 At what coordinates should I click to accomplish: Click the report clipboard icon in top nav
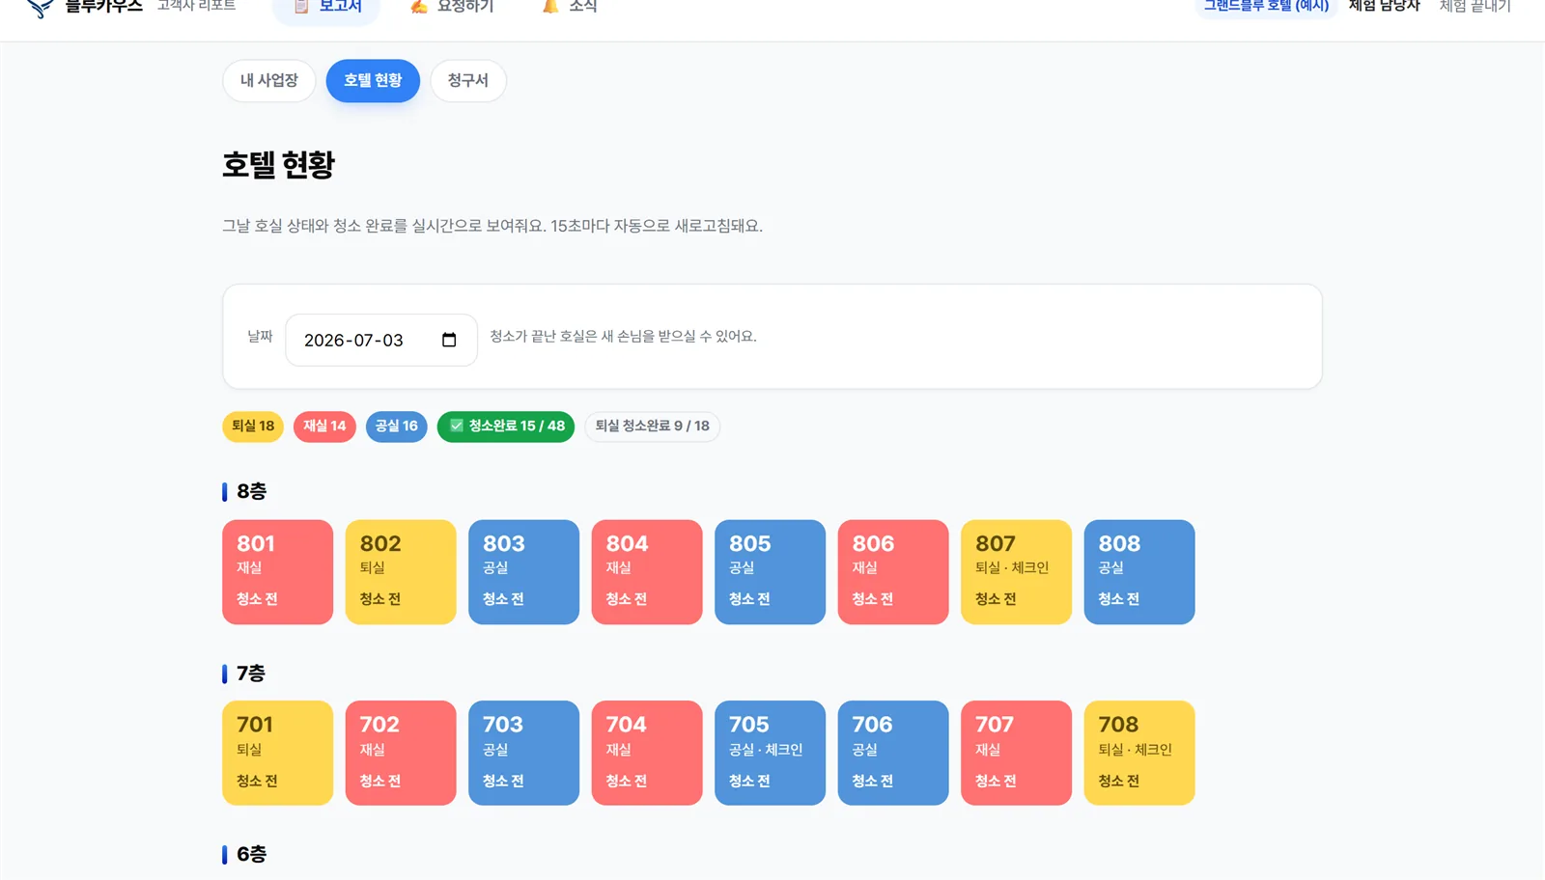pyautogui.click(x=301, y=6)
